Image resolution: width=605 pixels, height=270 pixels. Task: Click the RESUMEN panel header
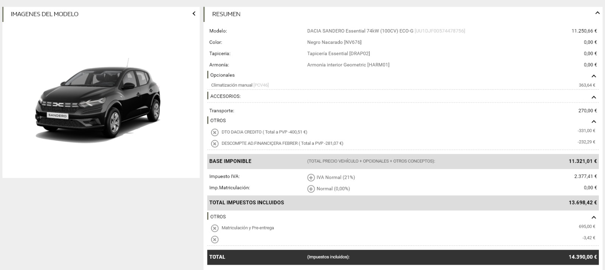tap(403, 14)
